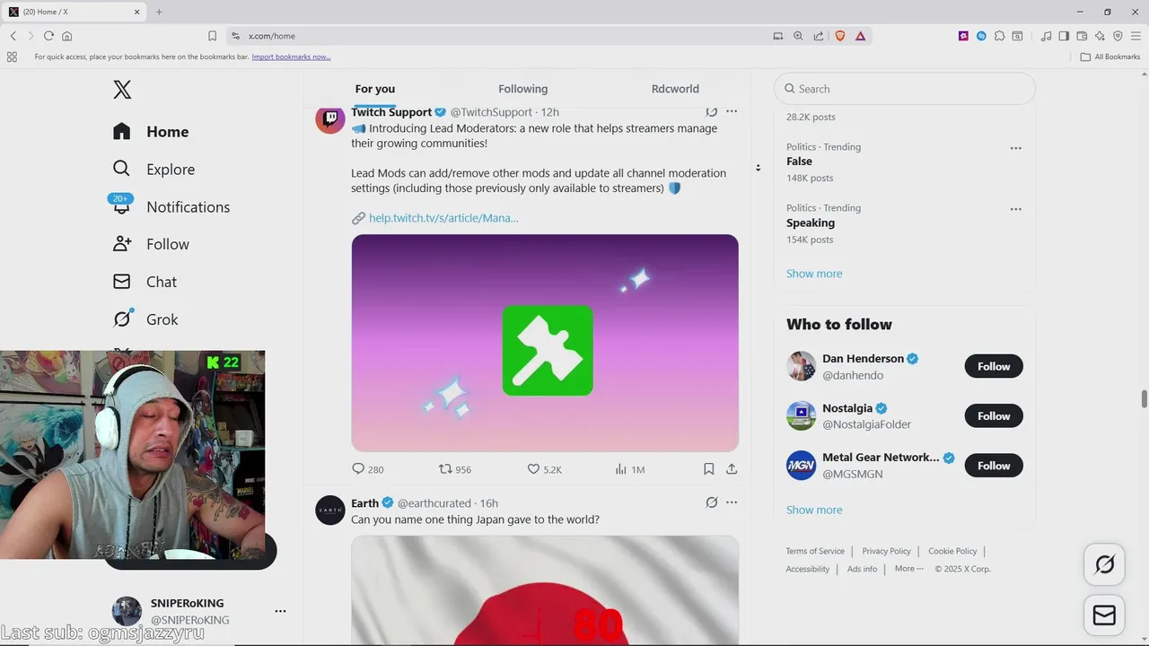Open the browser hamburger menu
The width and height of the screenshot is (1149, 646).
pos(1136,36)
